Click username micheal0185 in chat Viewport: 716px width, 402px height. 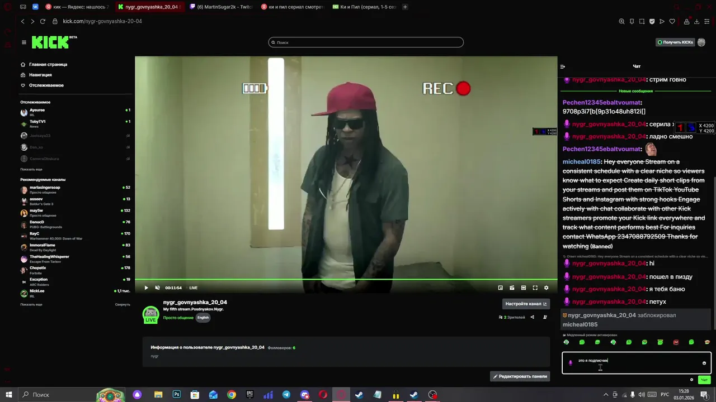(x=582, y=162)
